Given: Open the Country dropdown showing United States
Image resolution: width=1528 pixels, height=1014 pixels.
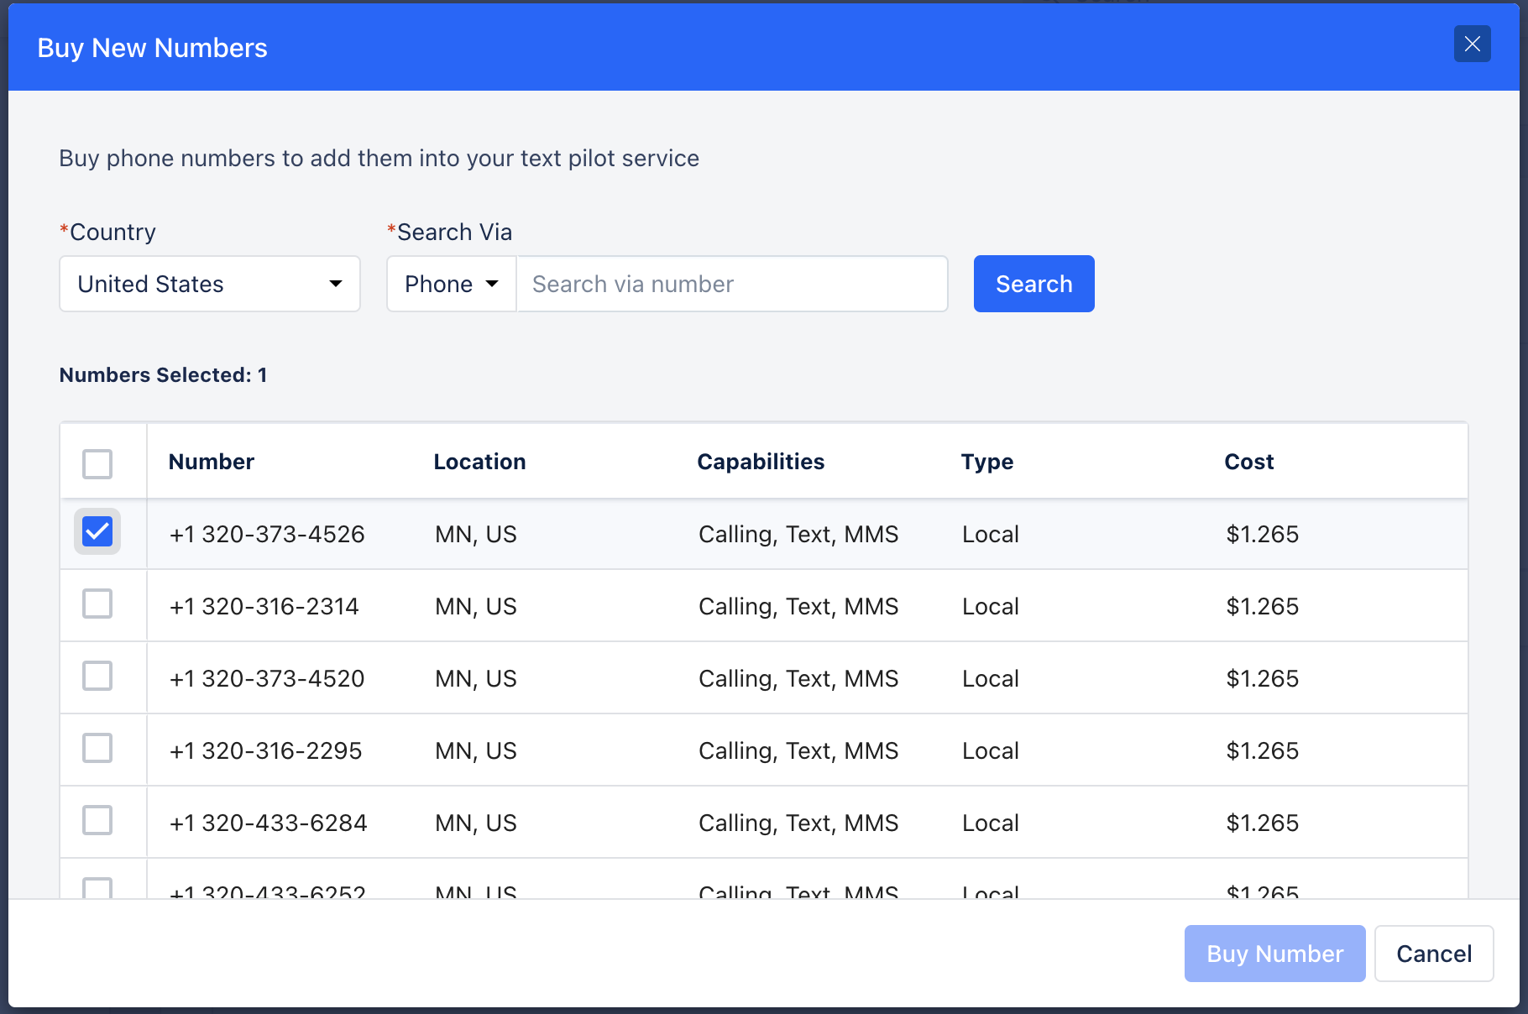Looking at the screenshot, I should [x=210, y=284].
